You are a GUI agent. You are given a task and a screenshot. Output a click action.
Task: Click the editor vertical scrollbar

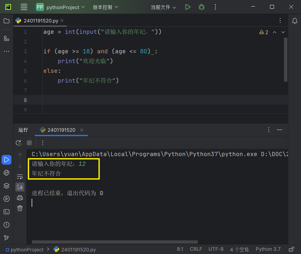[286, 60]
